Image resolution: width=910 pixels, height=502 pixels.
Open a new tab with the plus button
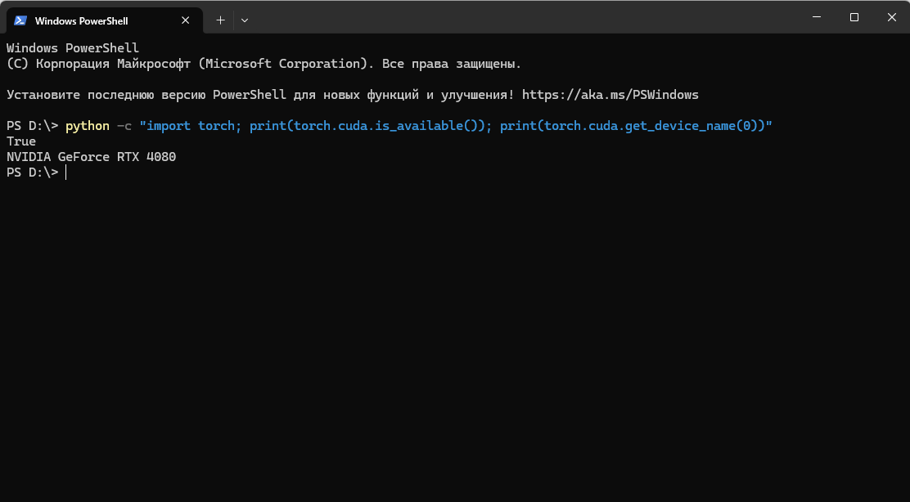(220, 20)
